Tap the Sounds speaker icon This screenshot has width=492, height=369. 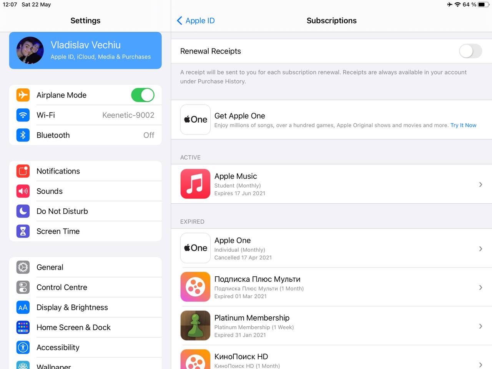pyautogui.click(x=23, y=191)
